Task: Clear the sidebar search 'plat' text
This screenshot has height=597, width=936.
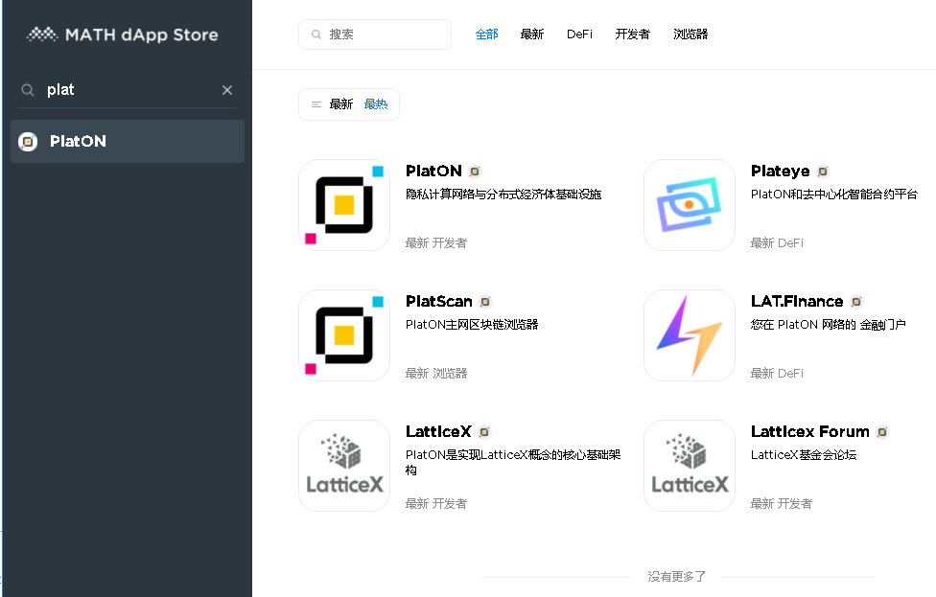Action: click(x=227, y=90)
